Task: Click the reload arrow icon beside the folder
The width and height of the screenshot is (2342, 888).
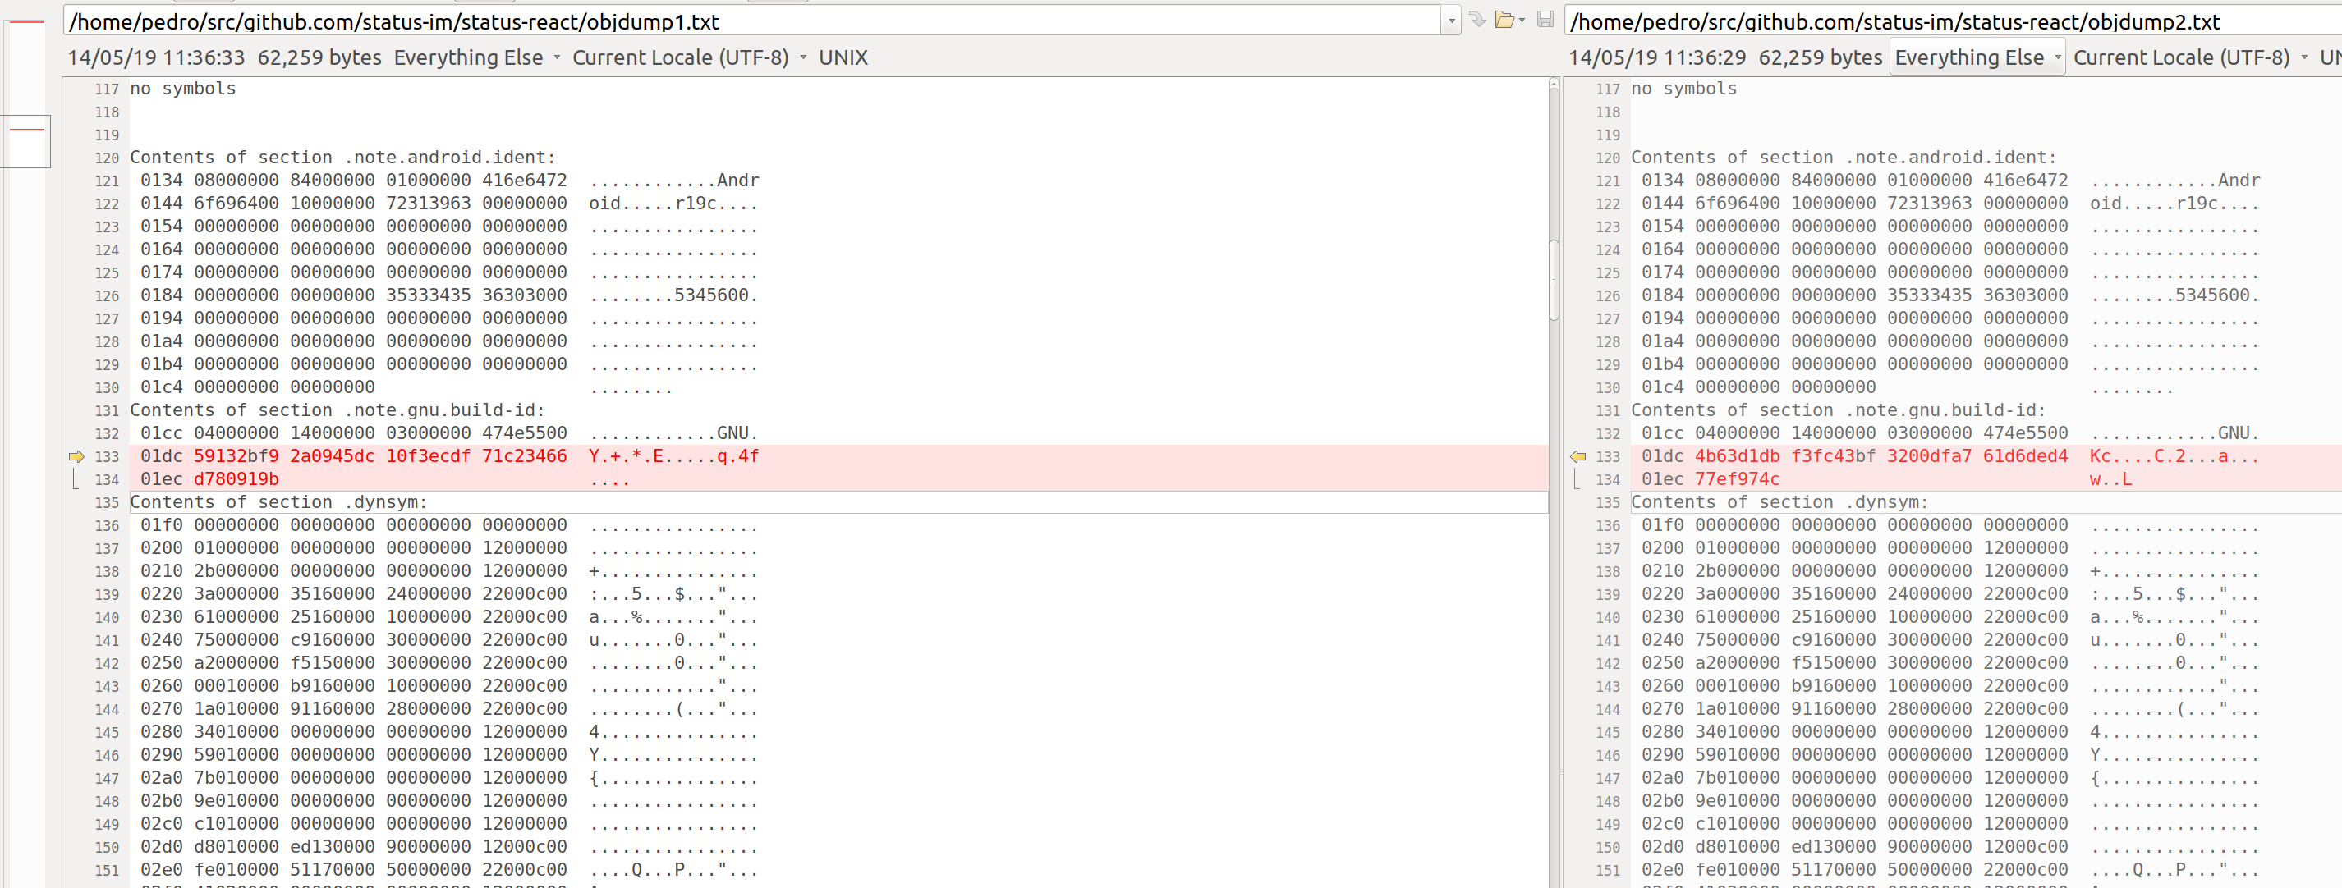Action: click(1478, 19)
